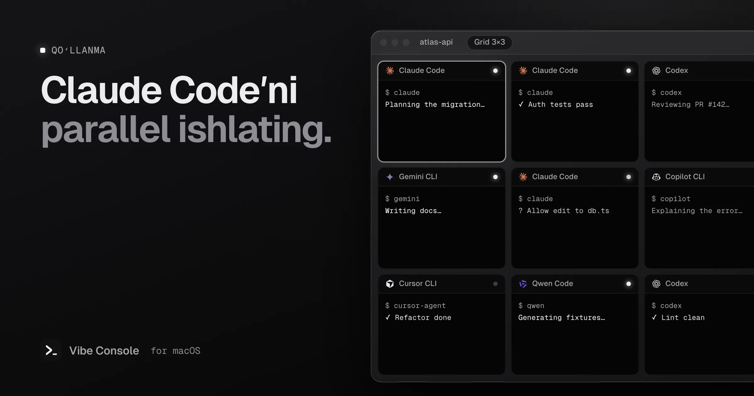Click the Cursor CLI cube icon
The width and height of the screenshot is (754, 396).
(x=390, y=284)
